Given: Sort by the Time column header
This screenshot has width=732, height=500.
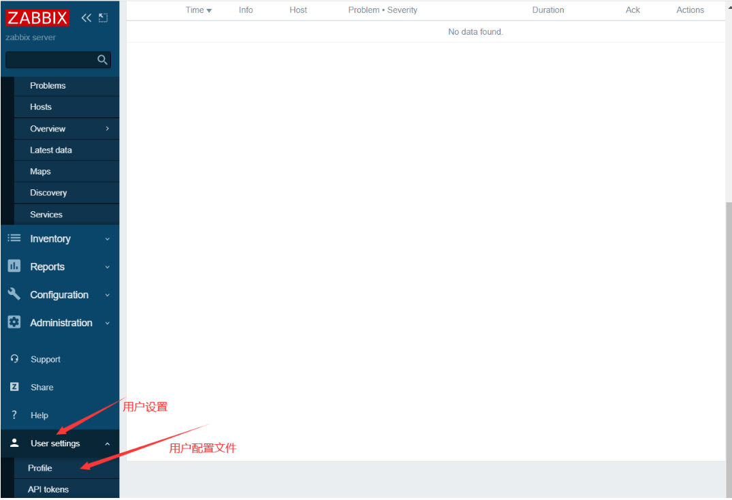Looking at the screenshot, I should (195, 10).
